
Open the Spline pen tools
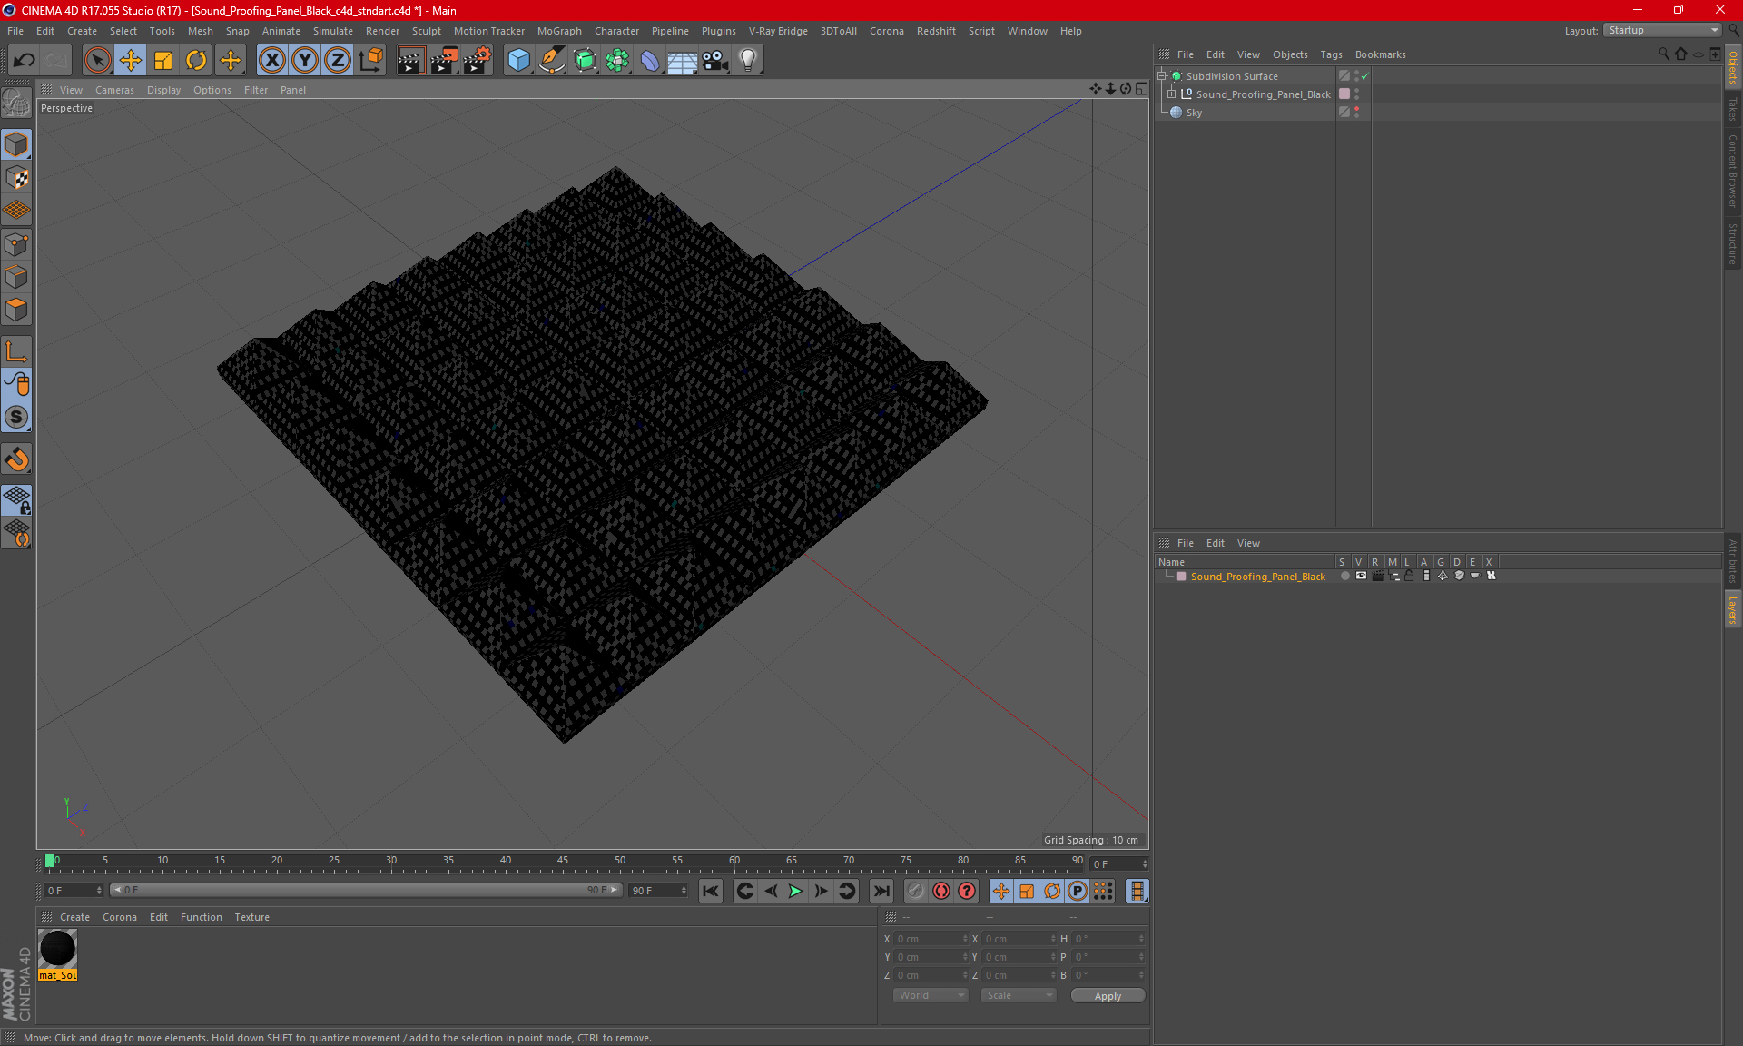point(551,60)
